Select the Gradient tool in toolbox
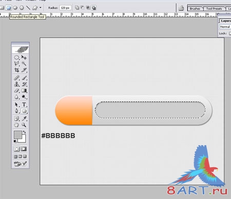Screen dimensions: 231x199 [24, 91]
